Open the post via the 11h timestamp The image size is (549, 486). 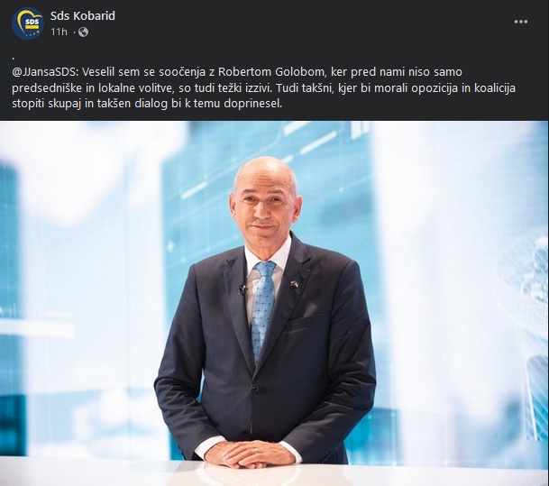(59, 32)
